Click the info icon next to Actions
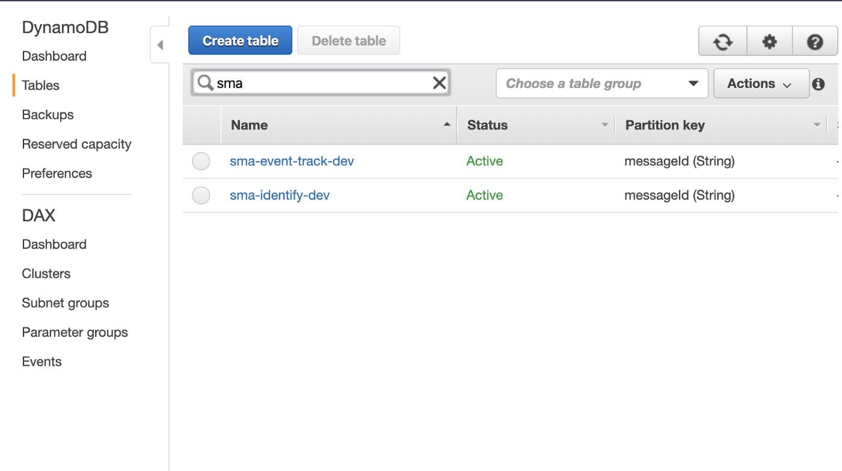This screenshot has width=842, height=471. (819, 84)
